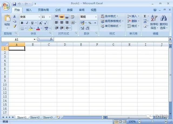This screenshot has height=124, width=173.
Task: Click the Insert Worksheet tab icon
Action: point(58,118)
